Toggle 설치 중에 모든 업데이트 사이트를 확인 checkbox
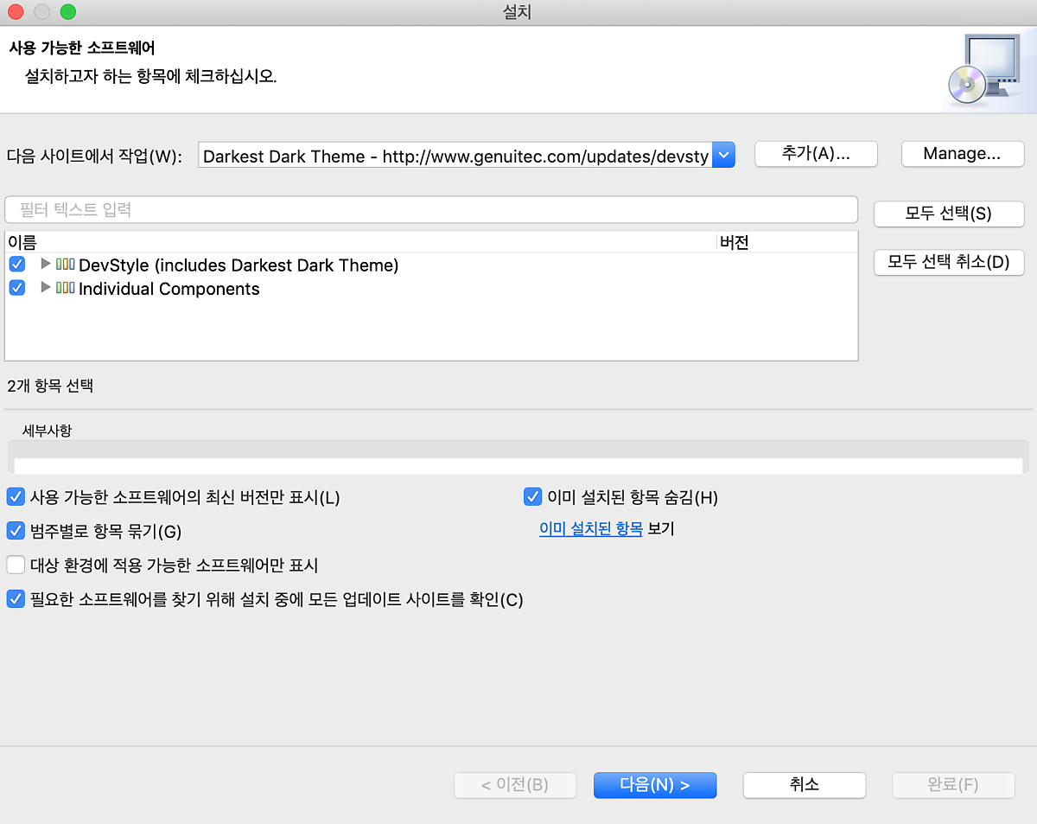The image size is (1037, 824). [16, 599]
